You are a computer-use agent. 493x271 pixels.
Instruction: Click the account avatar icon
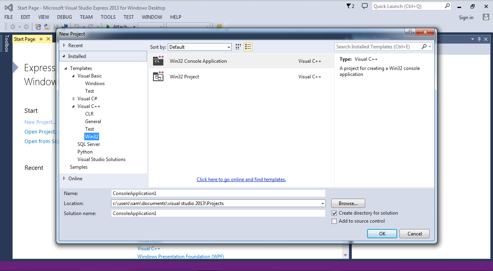point(486,17)
